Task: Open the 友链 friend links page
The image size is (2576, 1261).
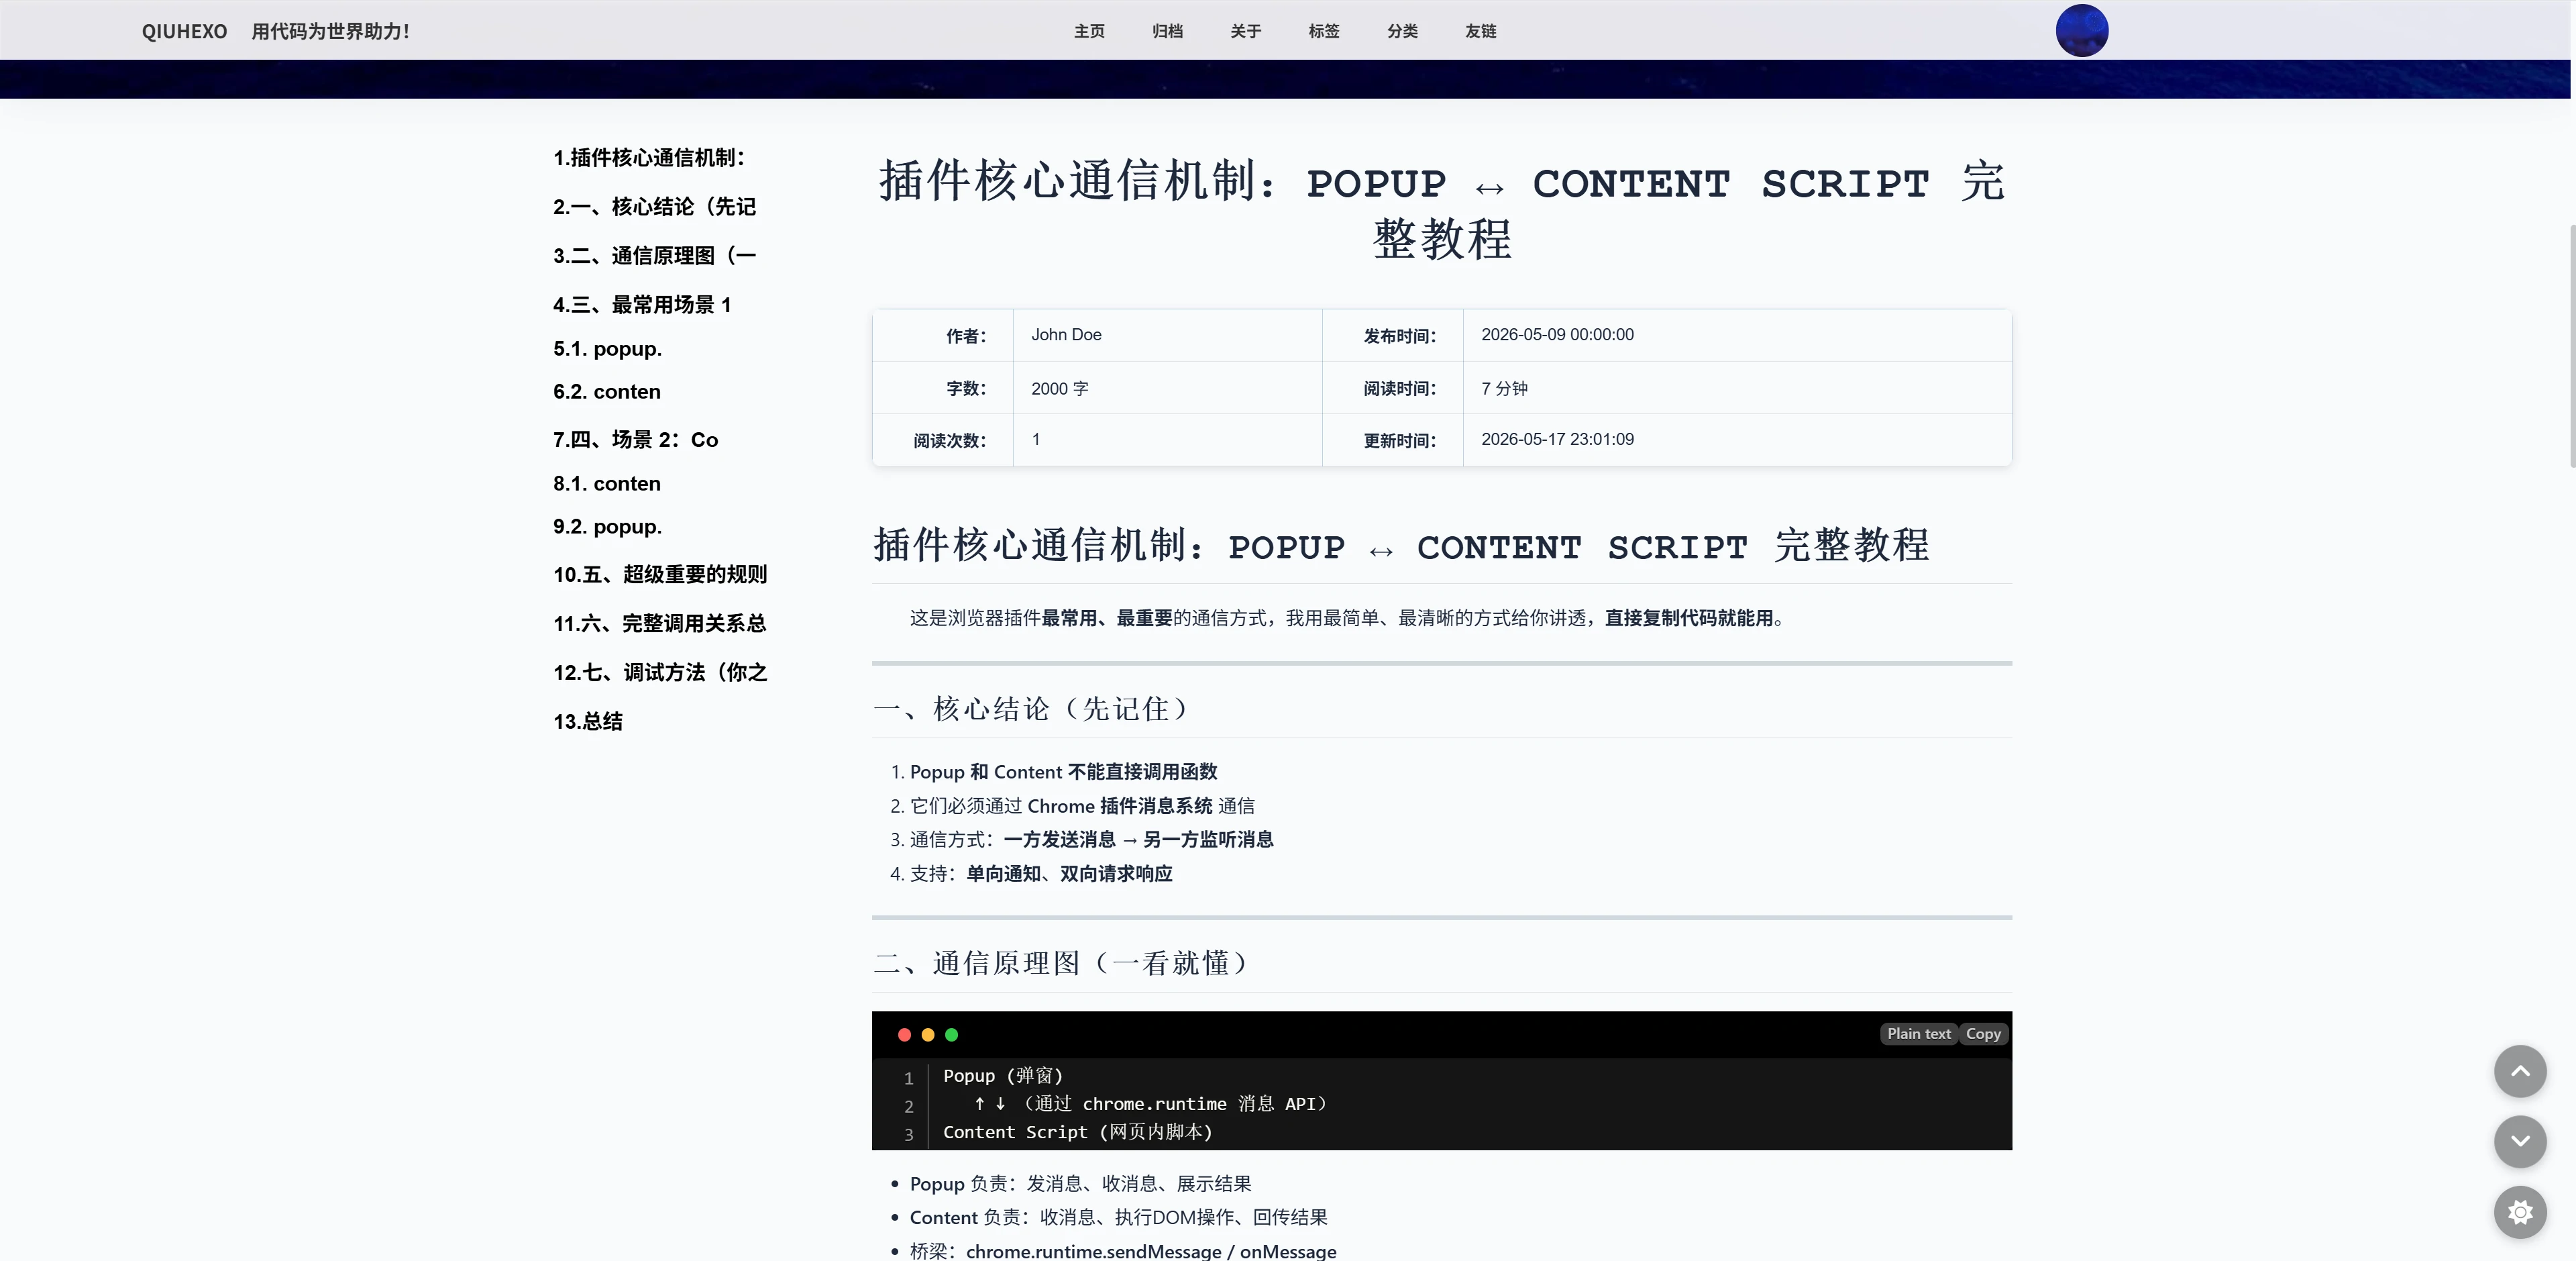Action: [1481, 31]
